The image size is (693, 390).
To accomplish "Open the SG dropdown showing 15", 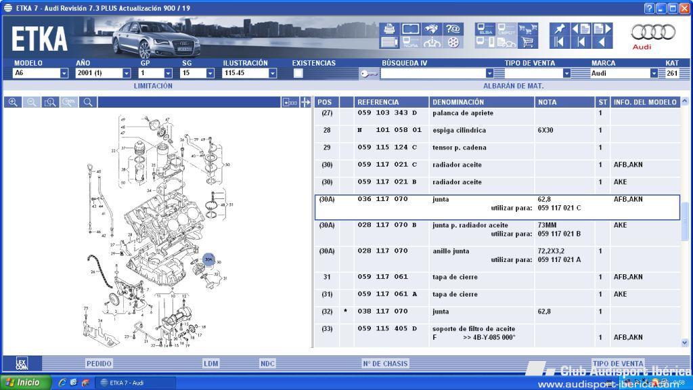I will coord(210,73).
